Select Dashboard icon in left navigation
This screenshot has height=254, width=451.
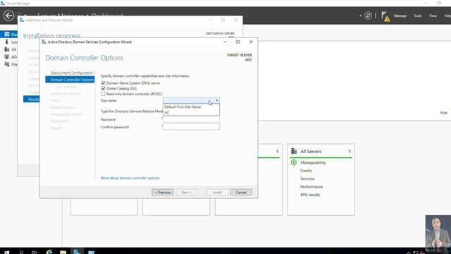click(6, 35)
